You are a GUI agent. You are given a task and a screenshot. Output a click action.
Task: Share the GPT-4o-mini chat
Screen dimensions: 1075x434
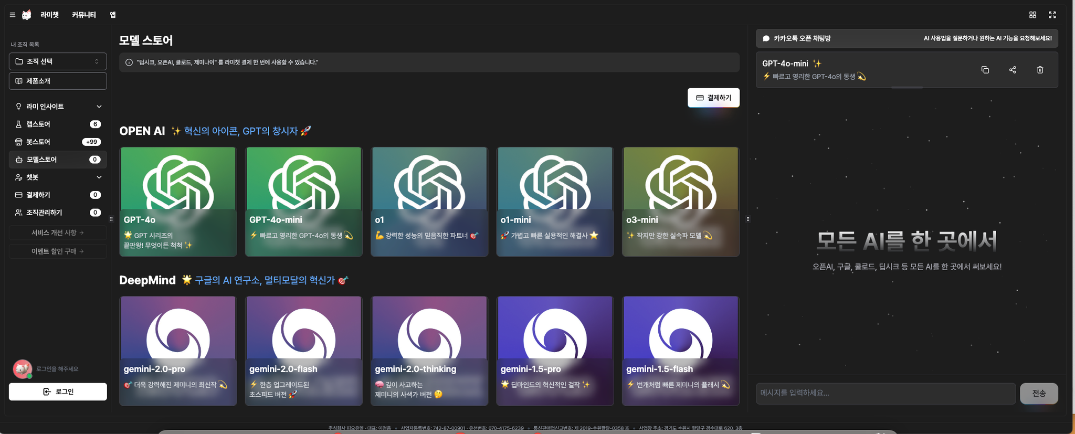[x=1013, y=70]
